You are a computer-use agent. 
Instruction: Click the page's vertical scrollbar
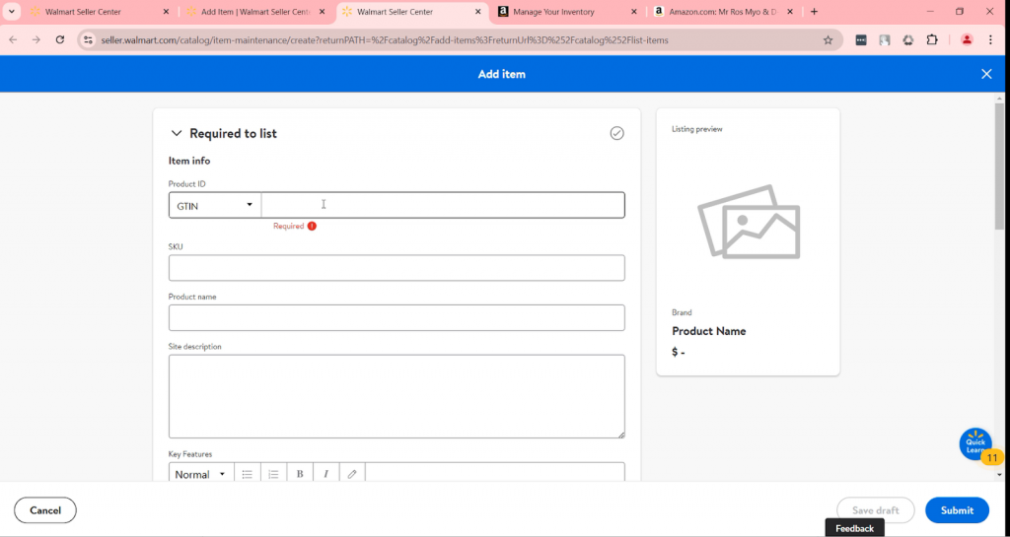coord(1001,168)
